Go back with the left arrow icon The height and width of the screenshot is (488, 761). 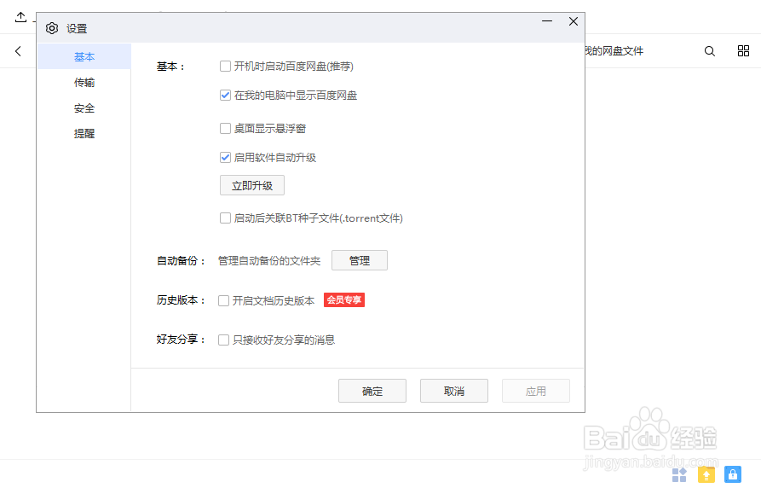[19, 51]
